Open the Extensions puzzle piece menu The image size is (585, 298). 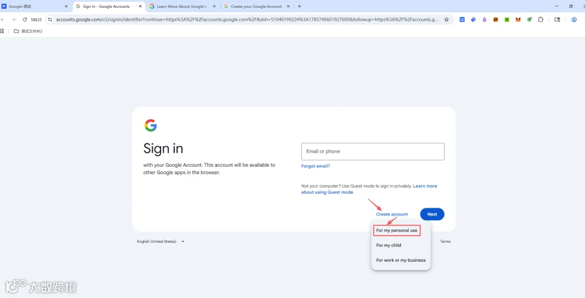541,19
